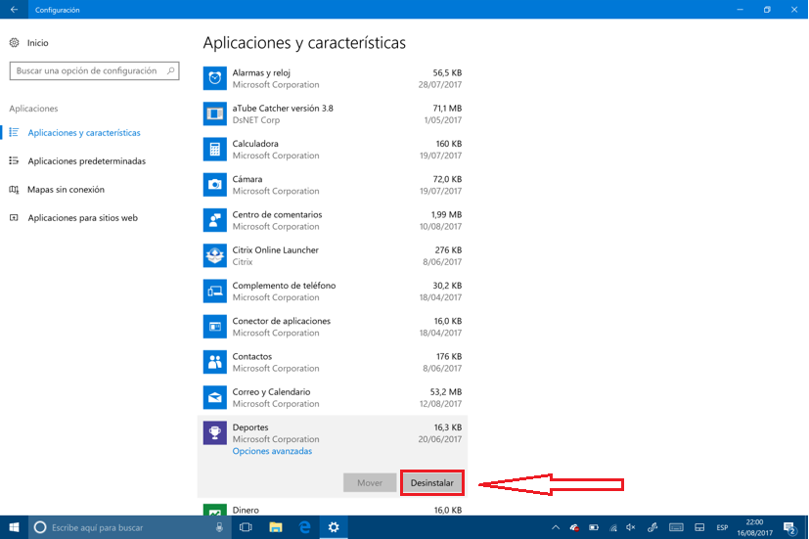Show hidden tray icons chevron
Viewport: 809px width, 539px height.
[x=556, y=527]
